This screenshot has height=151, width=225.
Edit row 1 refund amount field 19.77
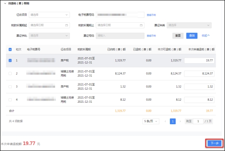[x=199, y=60]
